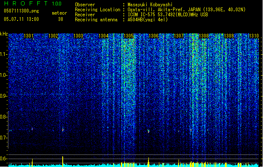Screen dimensions: 263x167
Task: Click the 1310 time marker
Action: [254, 36]
